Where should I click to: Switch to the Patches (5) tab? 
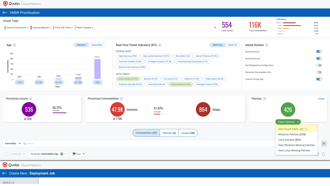point(169,133)
